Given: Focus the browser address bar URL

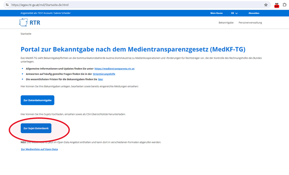Looking at the screenshot, I should pyautogui.click(x=40, y=5).
